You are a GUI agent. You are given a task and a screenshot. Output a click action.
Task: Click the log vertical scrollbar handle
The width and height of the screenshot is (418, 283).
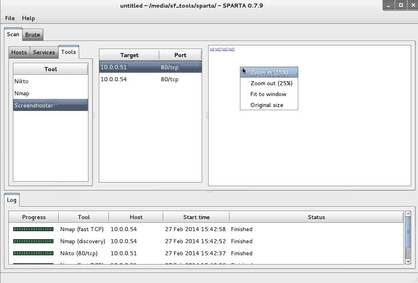[x=408, y=232]
